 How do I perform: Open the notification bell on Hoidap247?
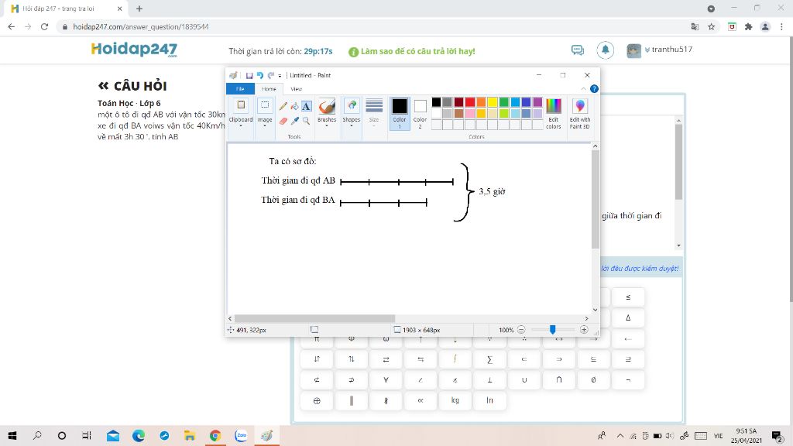click(606, 50)
